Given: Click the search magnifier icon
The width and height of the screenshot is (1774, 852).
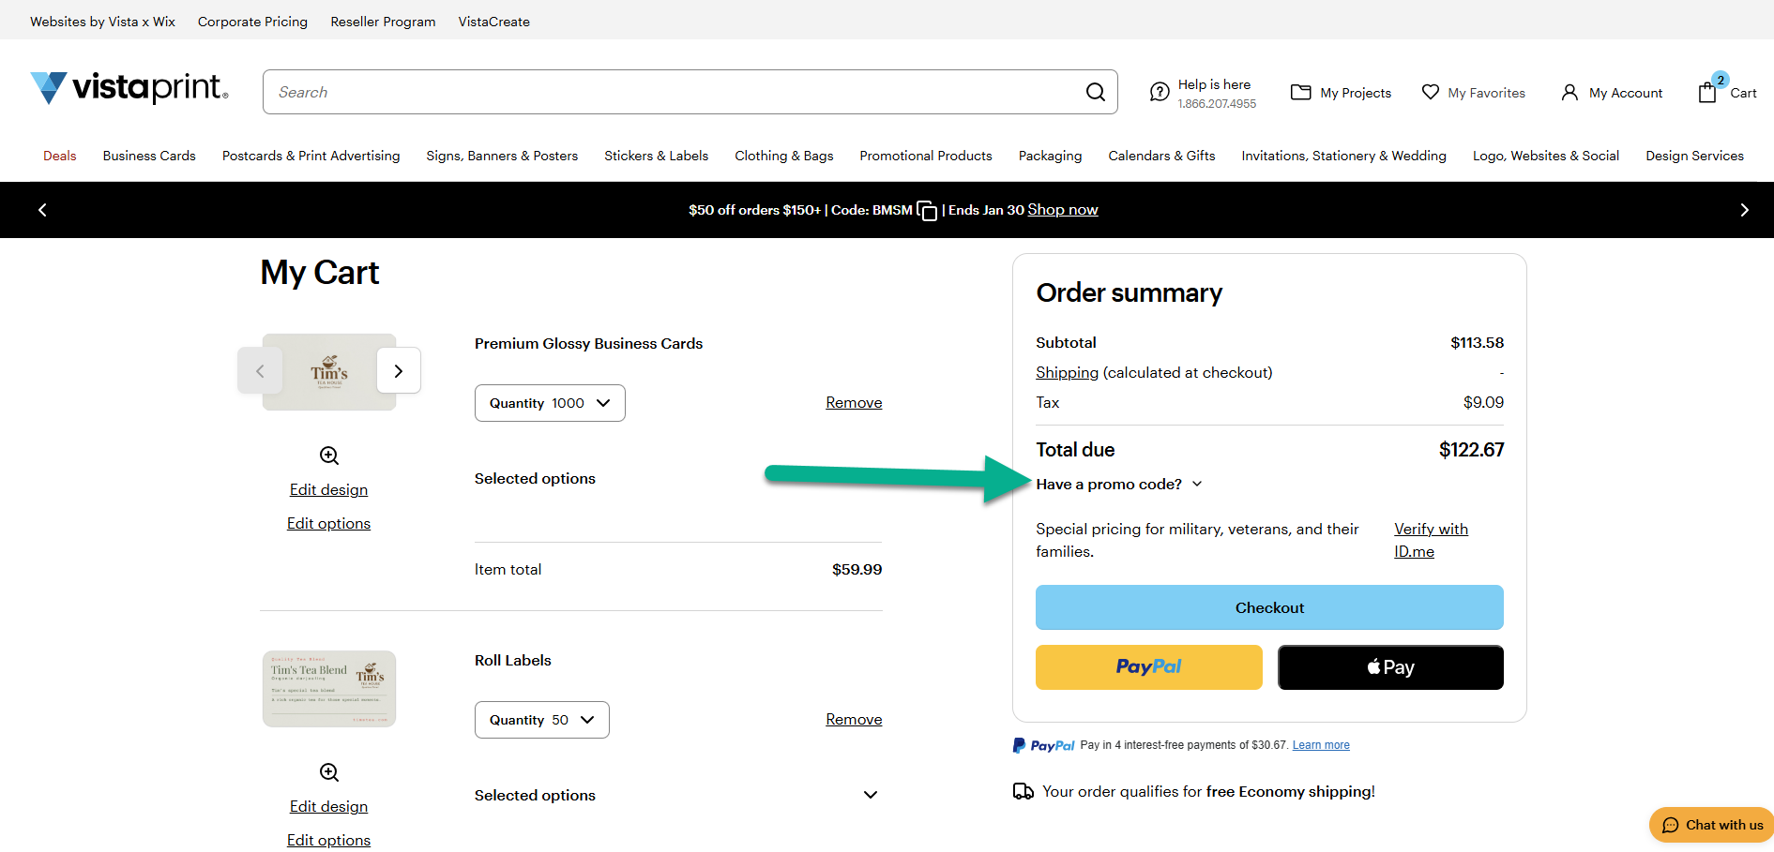Looking at the screenshot, I should pos(1095,92).
